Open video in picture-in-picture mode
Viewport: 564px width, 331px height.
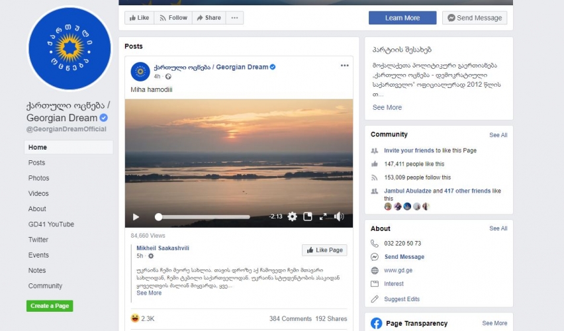[x=308, y=216]
